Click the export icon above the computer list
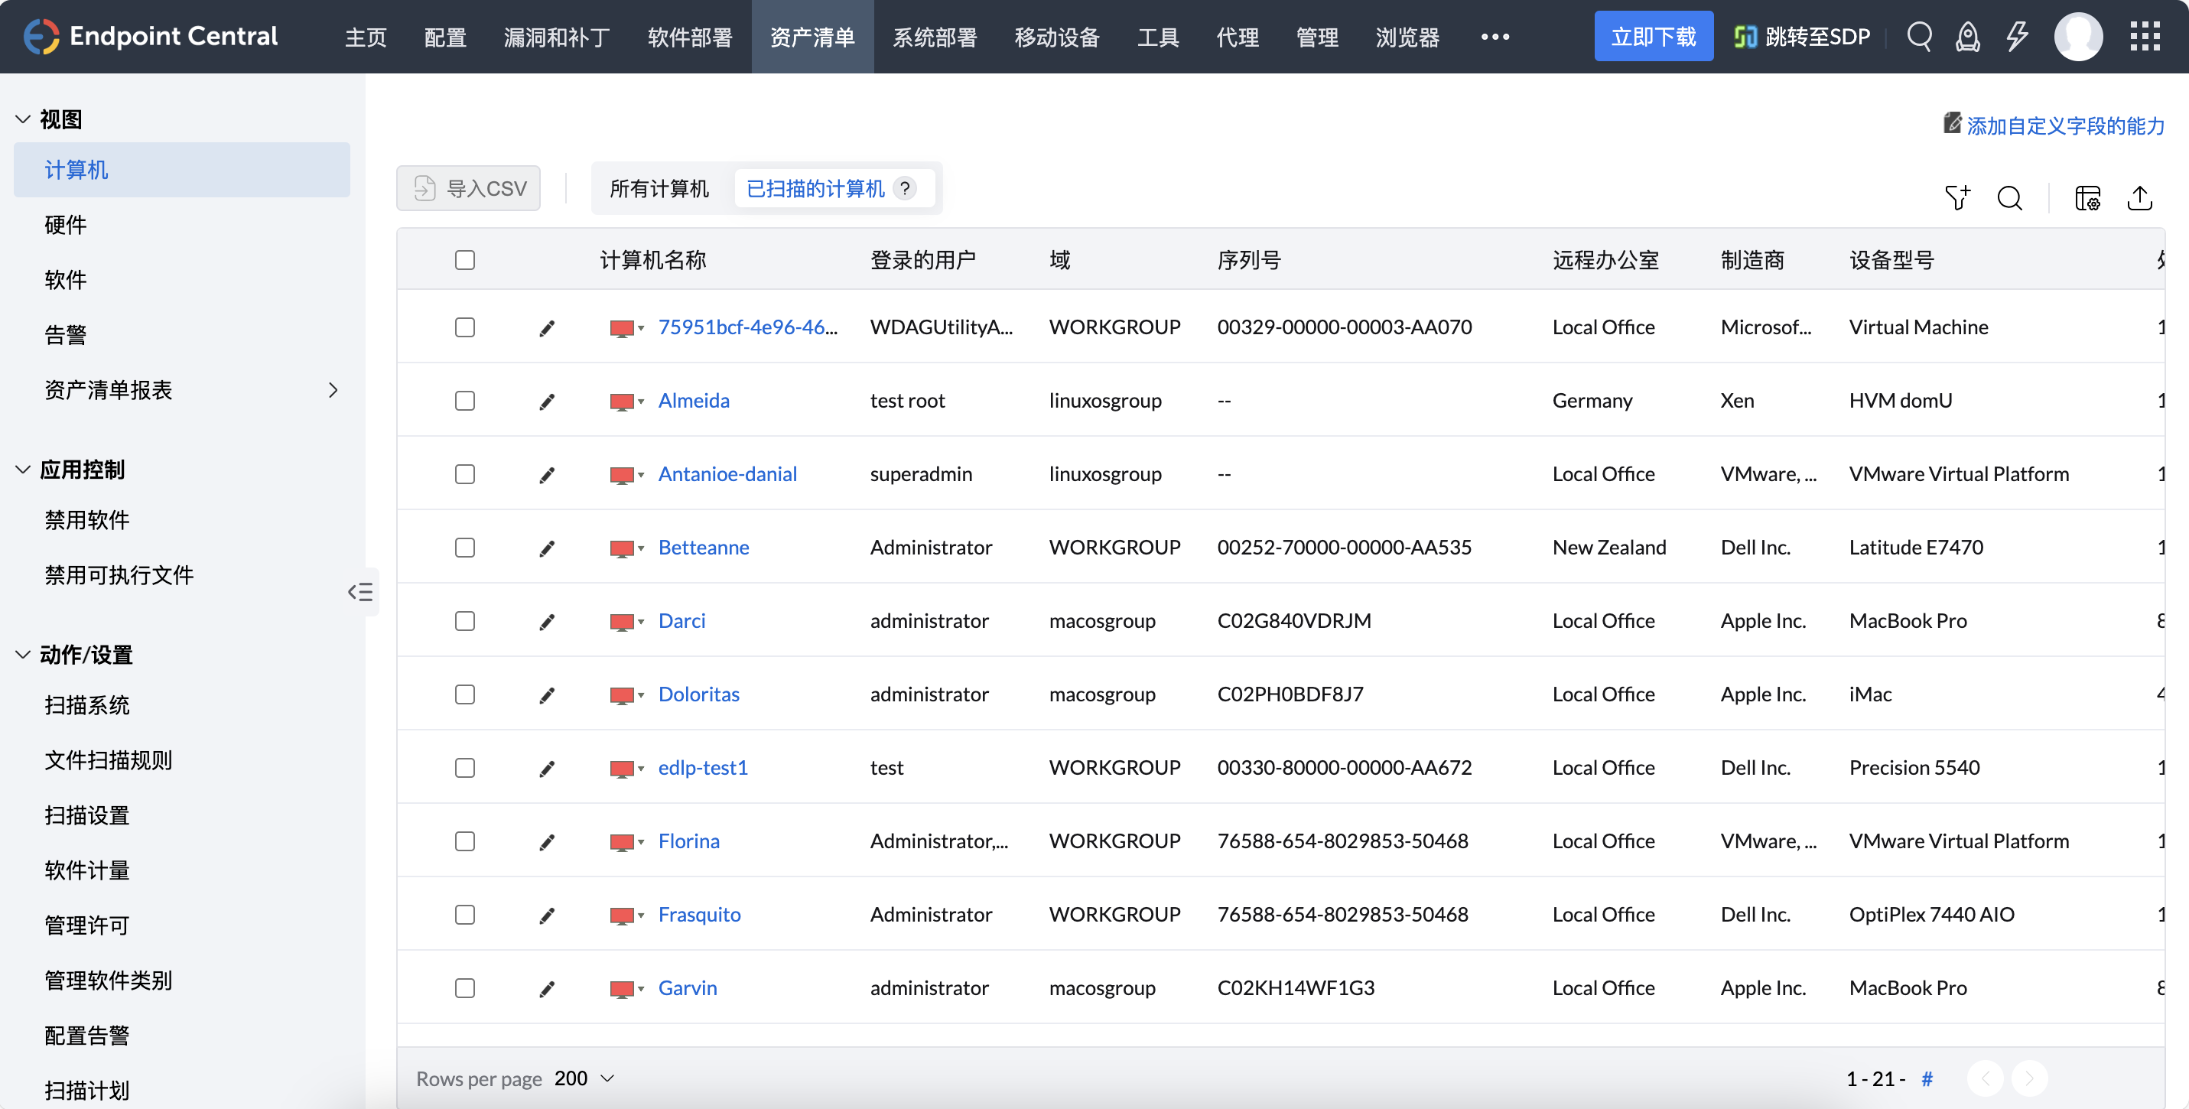The height and width of the screenshot is (1109, 2189). coord(2141,198)
